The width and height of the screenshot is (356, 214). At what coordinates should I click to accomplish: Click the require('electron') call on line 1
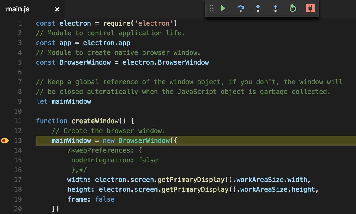tap(140, 23)
